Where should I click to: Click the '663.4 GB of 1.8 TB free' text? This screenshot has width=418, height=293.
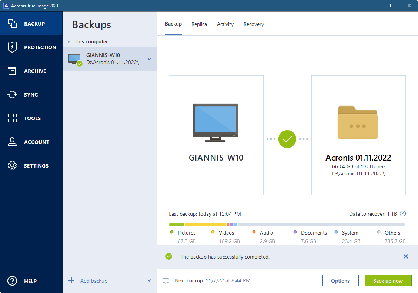coord(358,166)
